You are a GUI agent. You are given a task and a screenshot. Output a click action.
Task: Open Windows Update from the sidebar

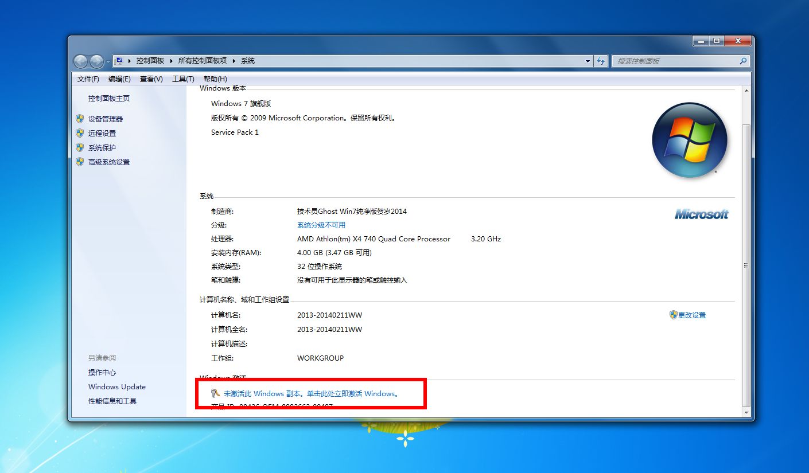pos(116,386)
